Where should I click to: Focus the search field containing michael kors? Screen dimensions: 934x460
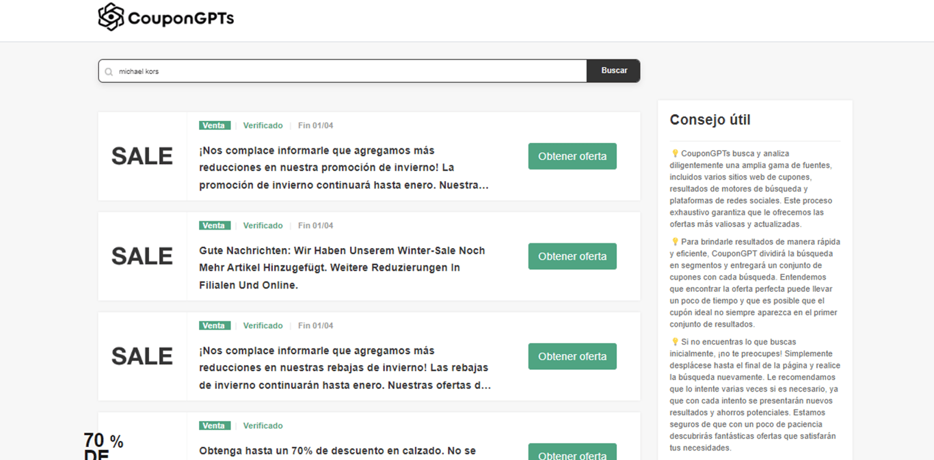(343, 71)
